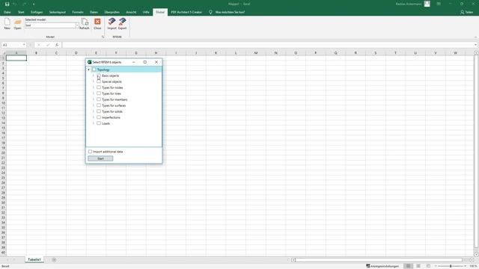This screenshot has height=269, width=479.
Task: Expand the Types for lines node
Action: point(94,93)
